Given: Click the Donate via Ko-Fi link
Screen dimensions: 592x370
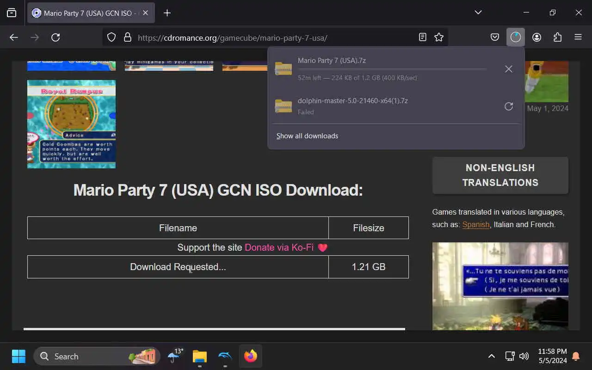Looking at the screenshot, I should (x=279, y=247).
